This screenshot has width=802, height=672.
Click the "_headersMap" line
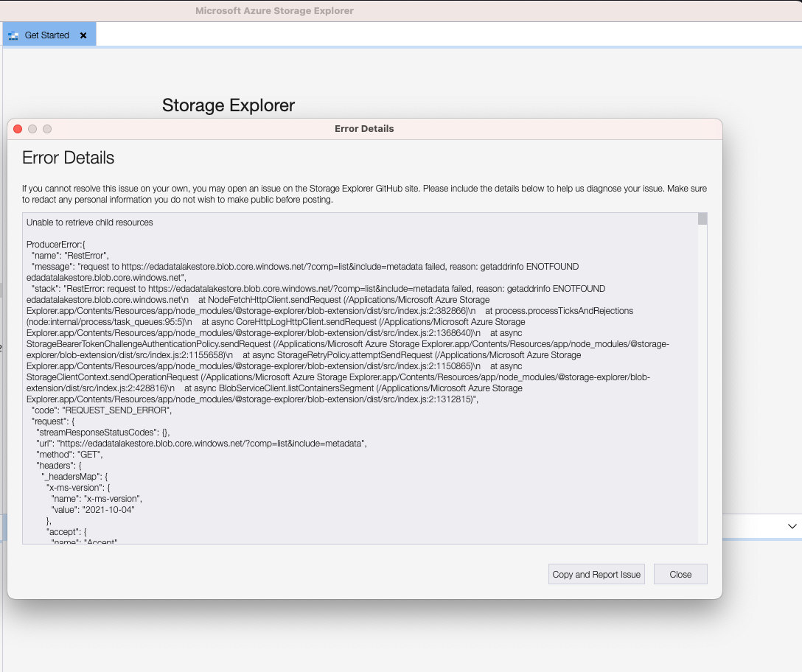pos(74,477)
